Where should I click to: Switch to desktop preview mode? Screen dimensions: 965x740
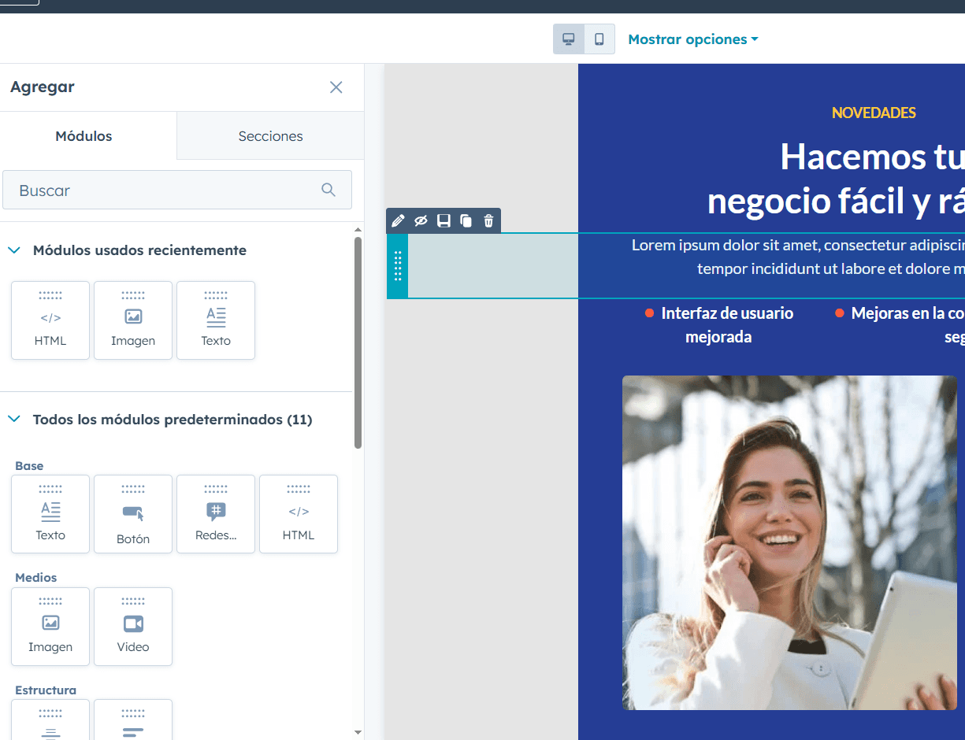click(x=569, y=39)
